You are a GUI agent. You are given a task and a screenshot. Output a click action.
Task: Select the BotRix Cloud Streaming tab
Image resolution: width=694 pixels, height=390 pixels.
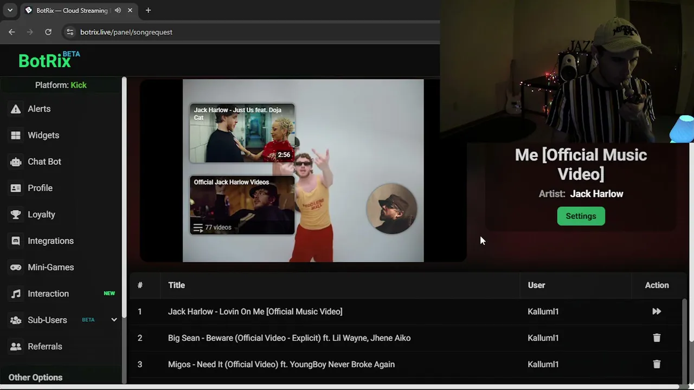72,10
